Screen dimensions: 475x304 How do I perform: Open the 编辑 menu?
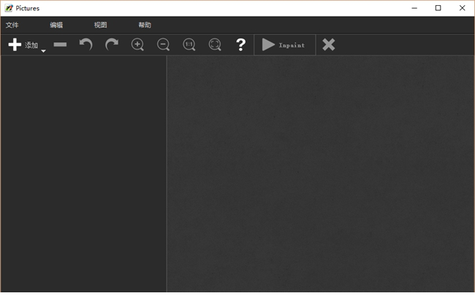[56, 25]
